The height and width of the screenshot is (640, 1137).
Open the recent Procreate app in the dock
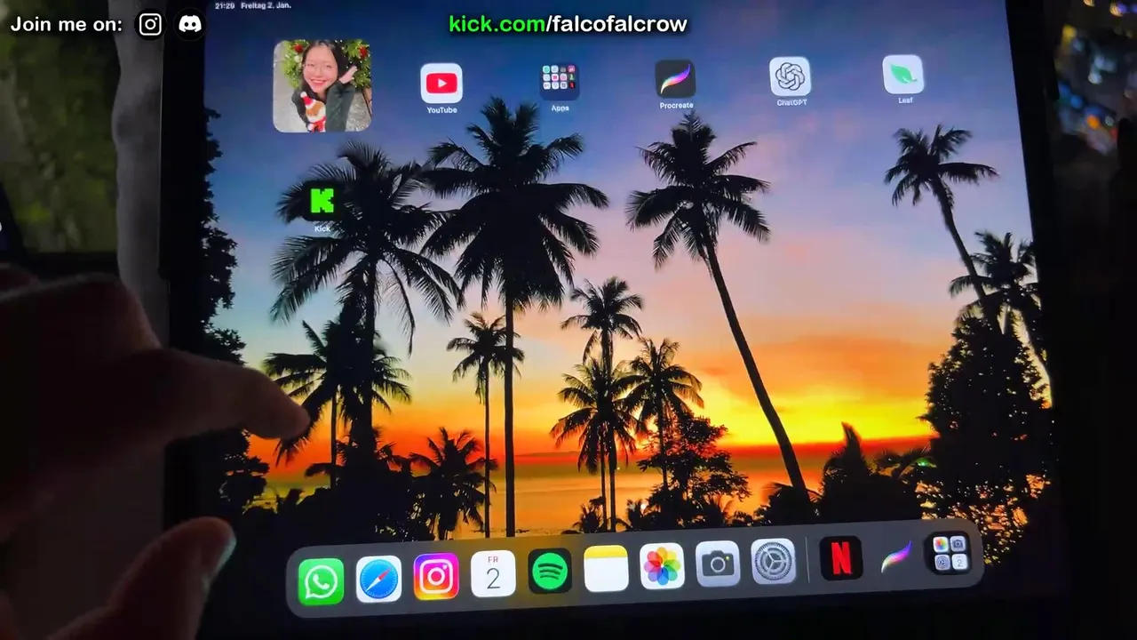(896, 556)
